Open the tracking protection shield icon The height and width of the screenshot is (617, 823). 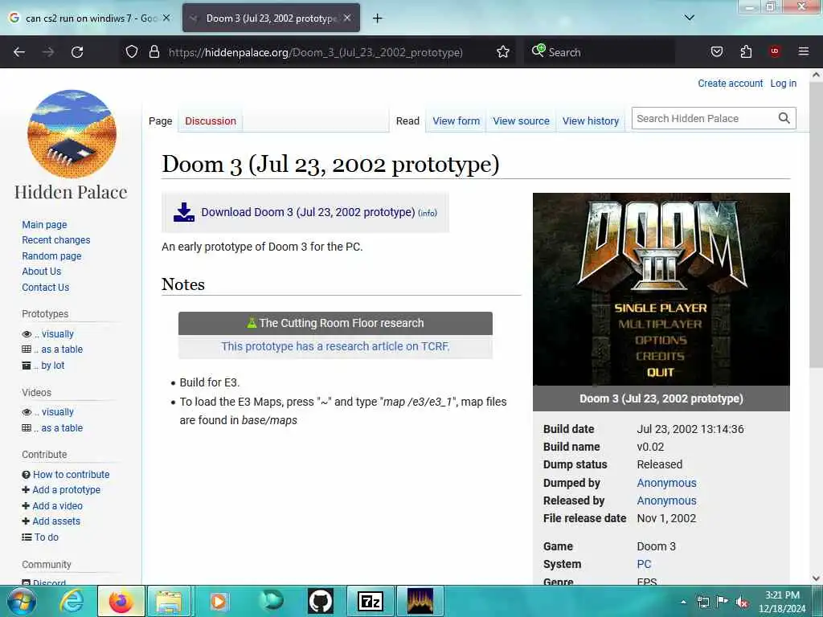click(x=132, y=52)
